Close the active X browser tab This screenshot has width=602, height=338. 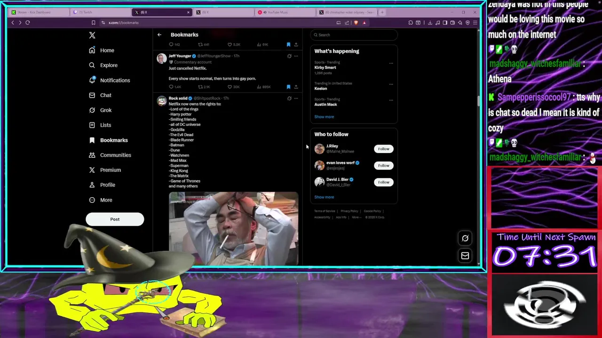click(x=189, y=12)
